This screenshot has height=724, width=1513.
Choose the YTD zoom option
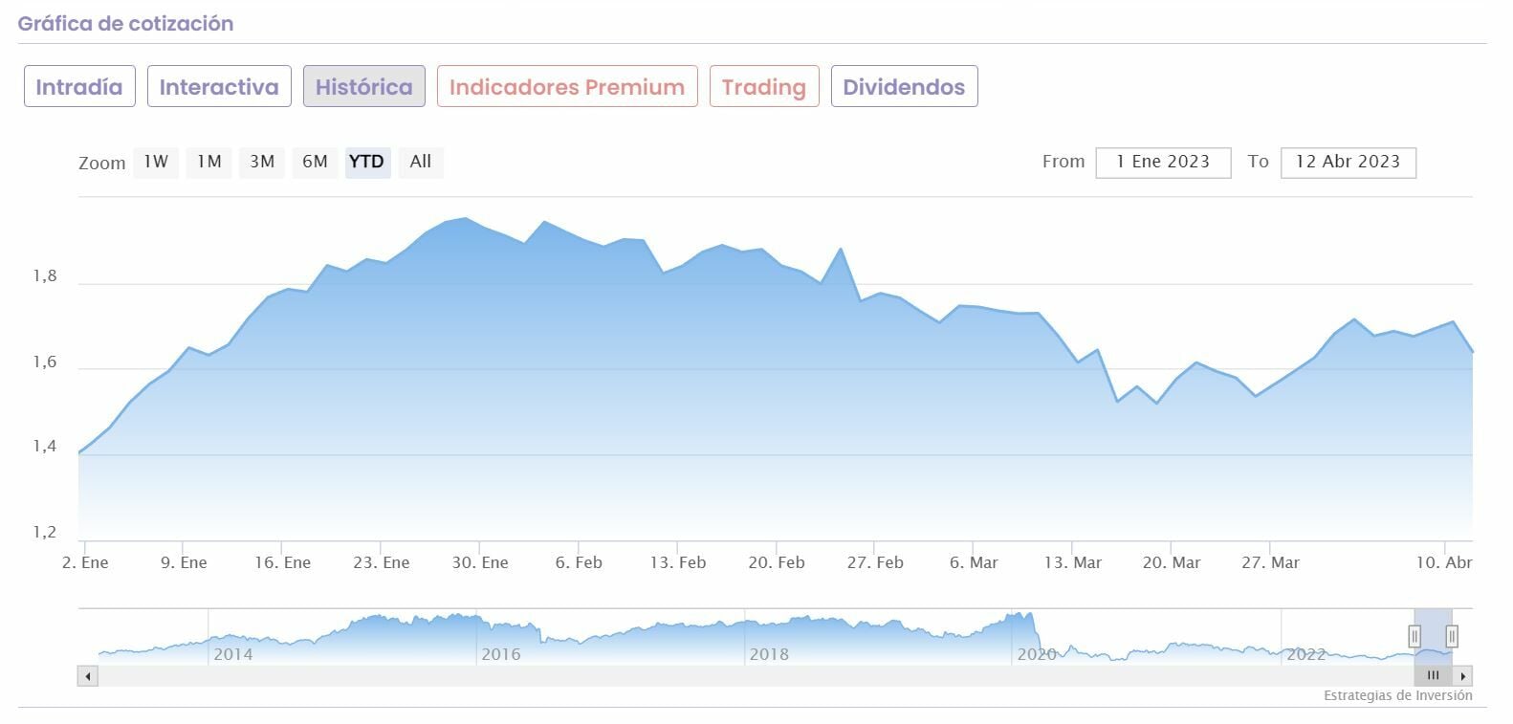(x=366, y=162)
